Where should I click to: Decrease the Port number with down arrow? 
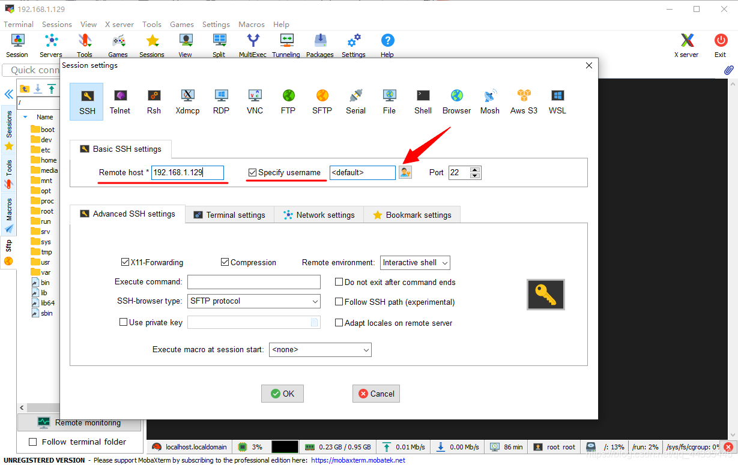[x=475, y=176]
